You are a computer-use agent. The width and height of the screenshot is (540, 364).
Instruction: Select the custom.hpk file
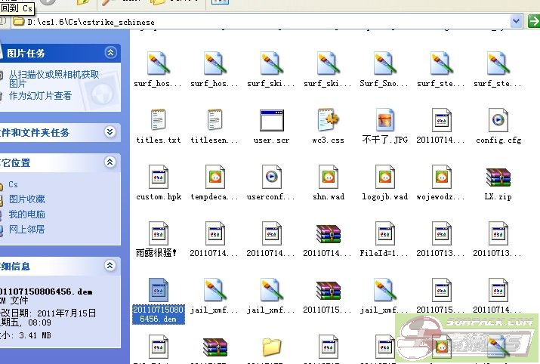pos(158,177)
